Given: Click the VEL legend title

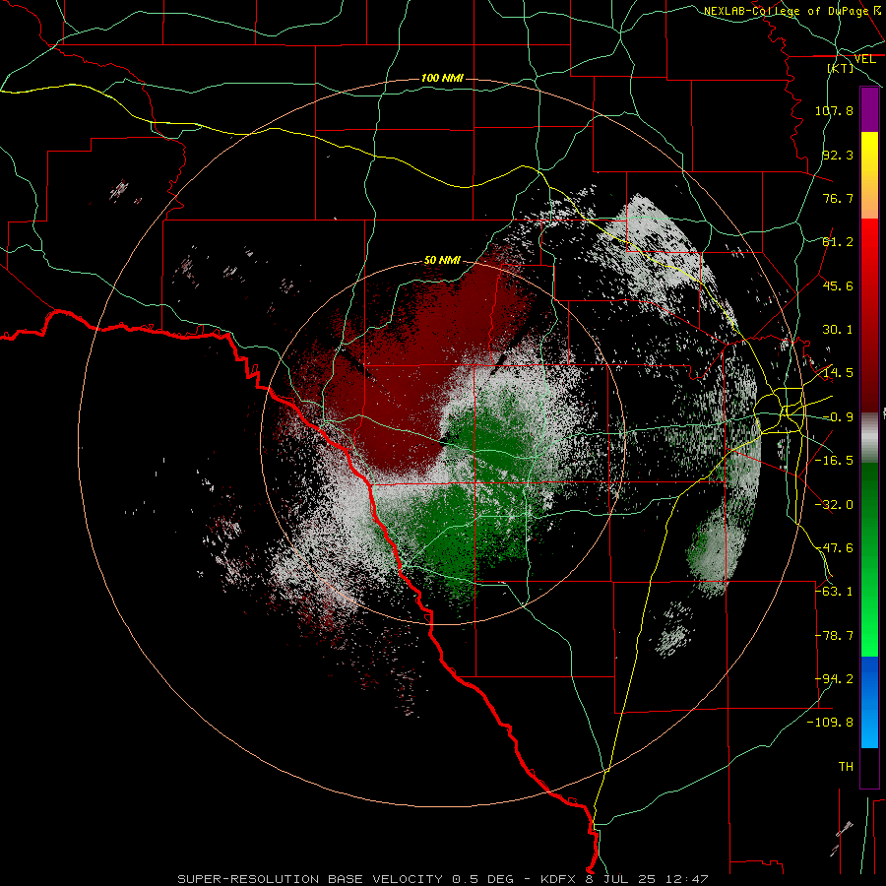Looking at the screenshot, I should pyautogui.click(x=864, y=59).
